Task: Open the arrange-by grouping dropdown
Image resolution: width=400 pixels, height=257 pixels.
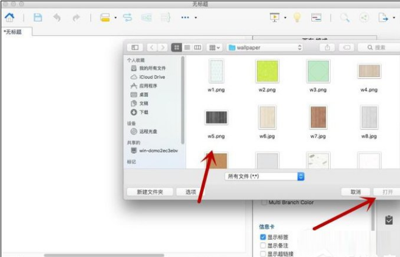Action: click(x=214, y=47)
